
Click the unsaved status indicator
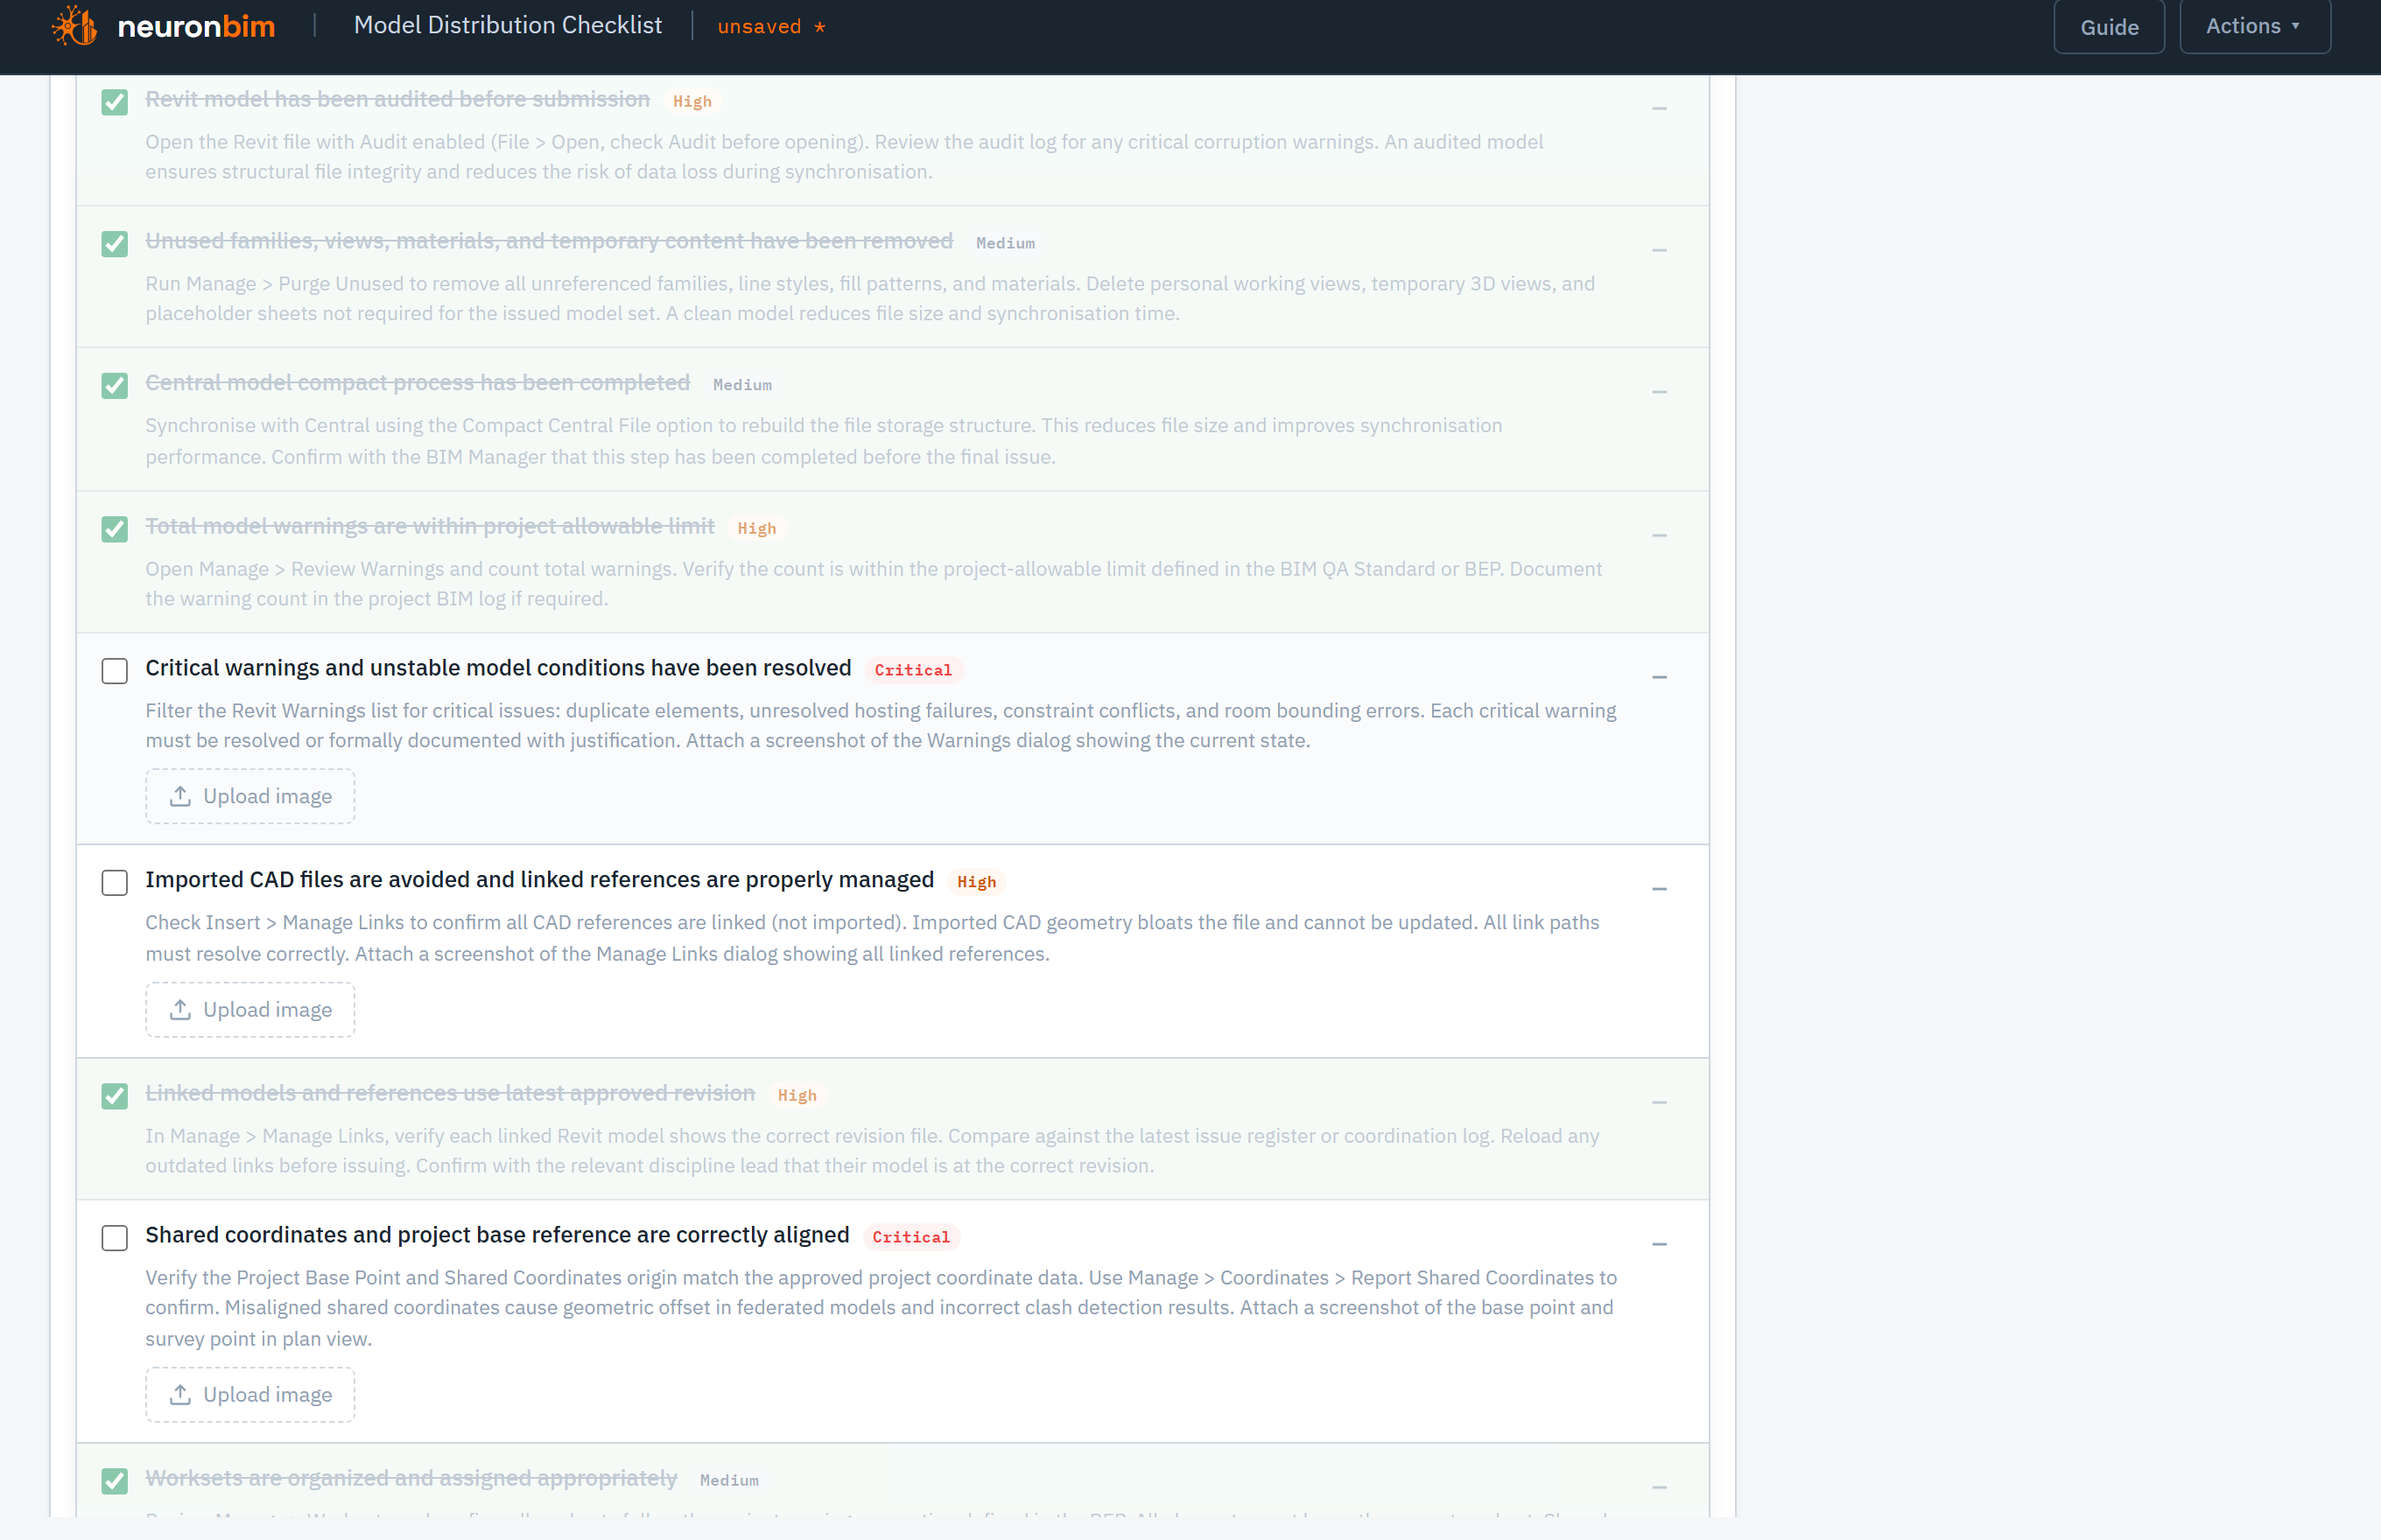point(771,26)
